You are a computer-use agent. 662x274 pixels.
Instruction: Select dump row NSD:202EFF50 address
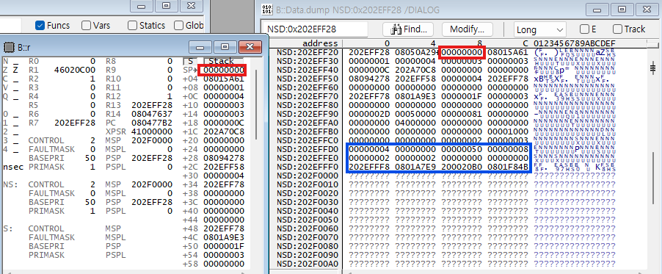point(308,79)
